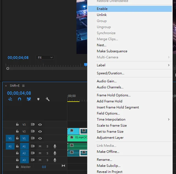Mute audio track A1

pos(40,146)
